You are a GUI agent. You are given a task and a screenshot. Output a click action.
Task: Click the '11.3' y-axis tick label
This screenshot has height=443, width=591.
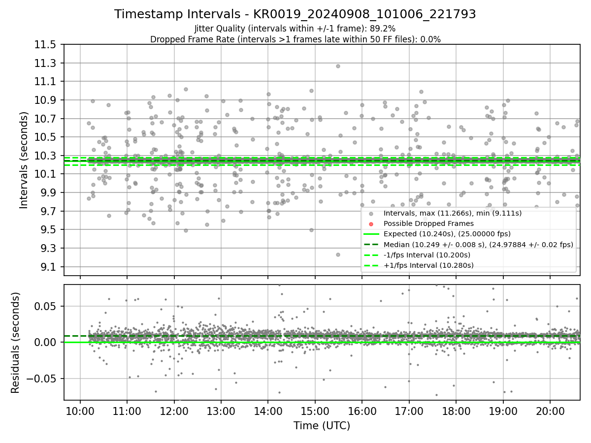point(46,63)
